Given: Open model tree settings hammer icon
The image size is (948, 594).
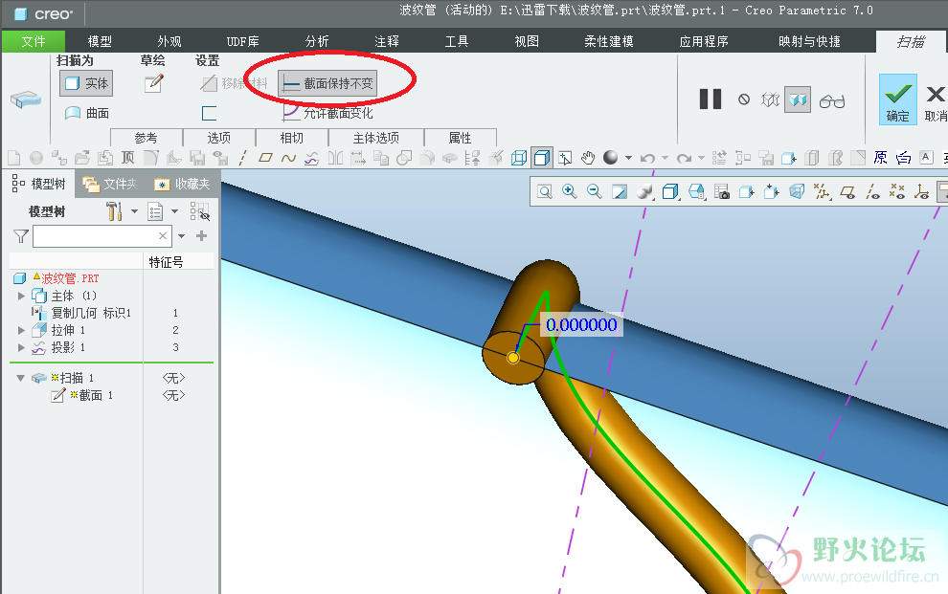Looking at the screenshot, I should 114,211.
